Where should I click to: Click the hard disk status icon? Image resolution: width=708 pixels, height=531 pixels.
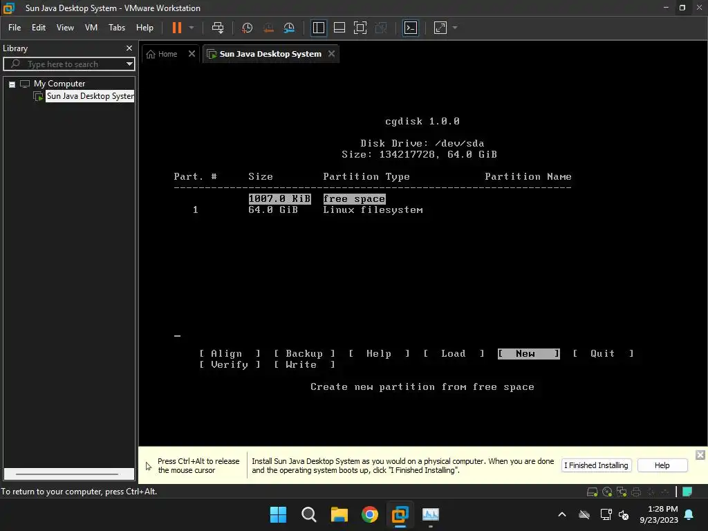tap(592, 492)
